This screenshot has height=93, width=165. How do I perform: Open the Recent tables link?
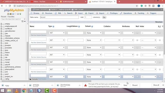(x=4, y=17)
